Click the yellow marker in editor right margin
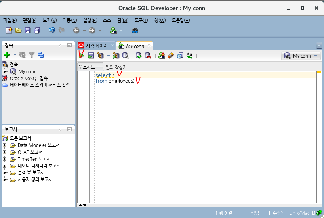Viewport: 324px width, 218px height. click(319, 72)
